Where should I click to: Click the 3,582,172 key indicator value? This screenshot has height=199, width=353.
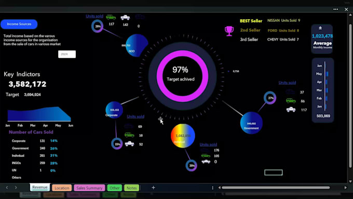tap(27, 84)
